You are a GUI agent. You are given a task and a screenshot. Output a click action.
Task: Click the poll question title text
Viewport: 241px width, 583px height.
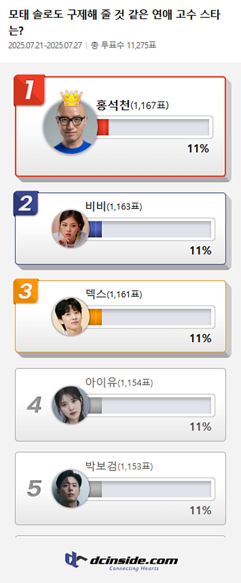pos(114,22)
